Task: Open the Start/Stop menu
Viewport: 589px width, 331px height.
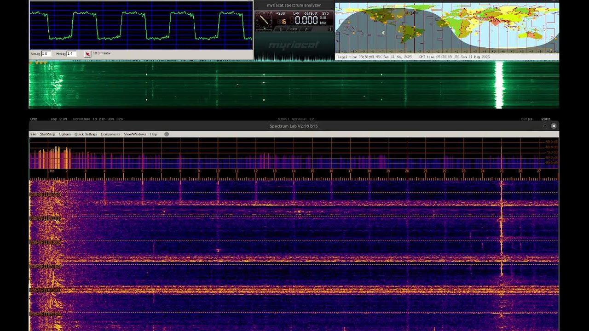Action: 47,134
